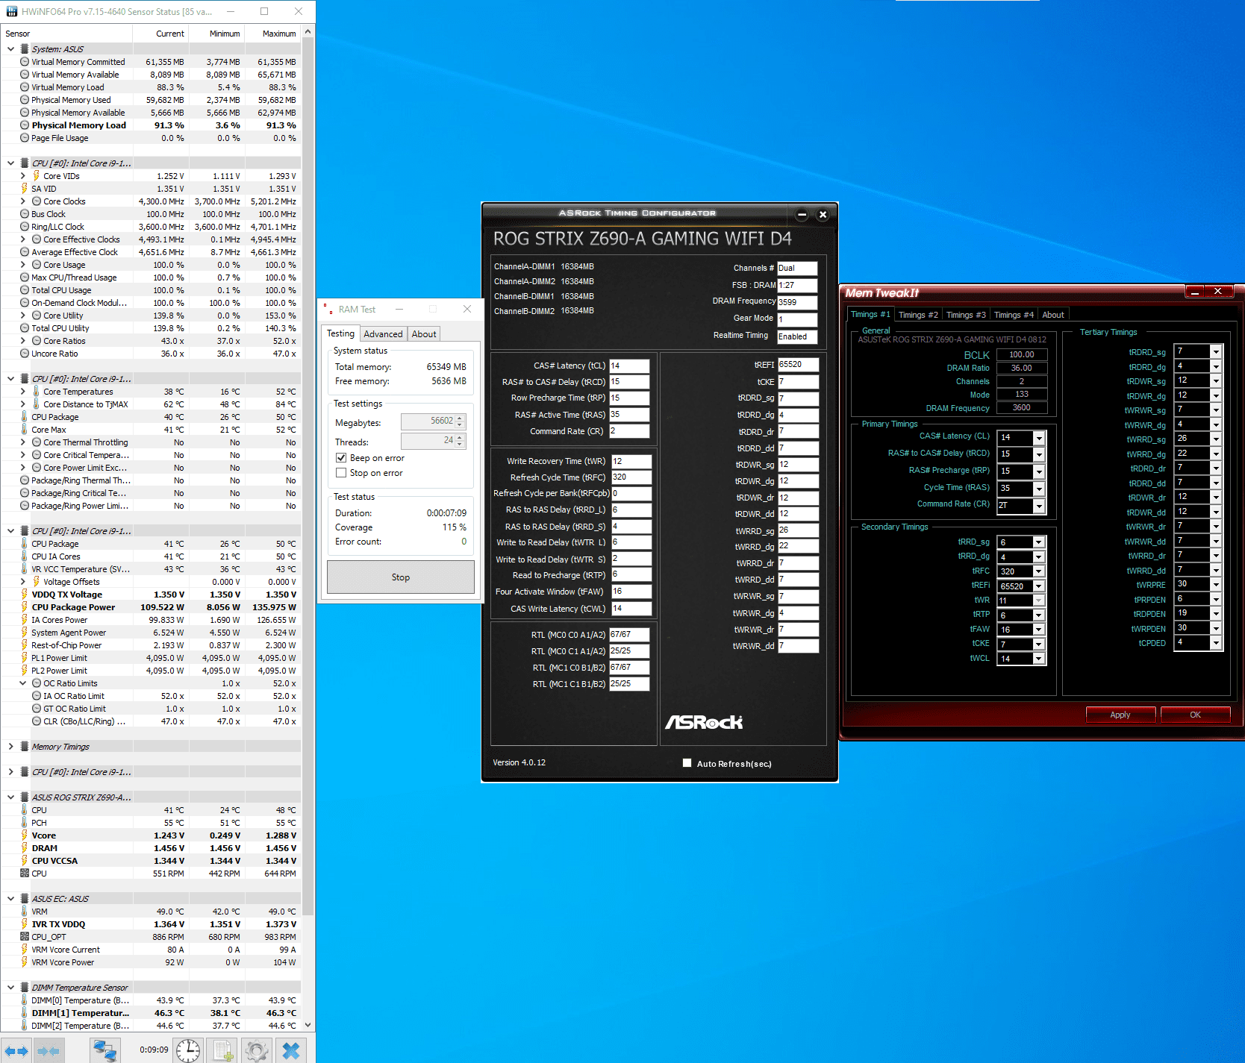Select the Timings #1 tab in Mem TweakIt
This screenshot has width=1245, height=1063.
(870, 314)
